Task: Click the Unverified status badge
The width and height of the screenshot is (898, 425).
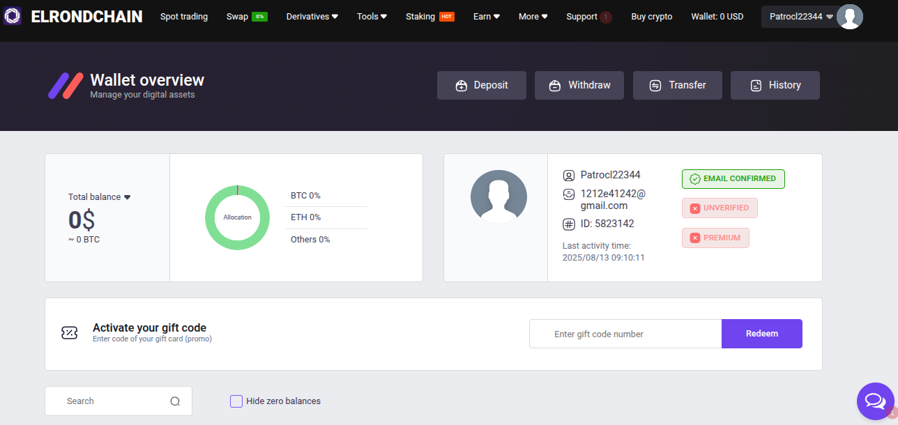Action: (720, 208)
